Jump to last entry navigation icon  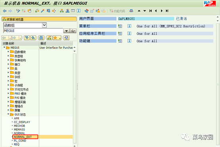coord(167,11)
